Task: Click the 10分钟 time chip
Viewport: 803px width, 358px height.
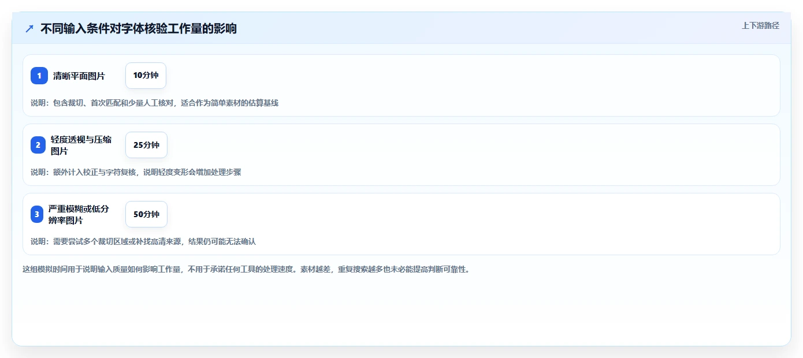Action: click(146, 76)
